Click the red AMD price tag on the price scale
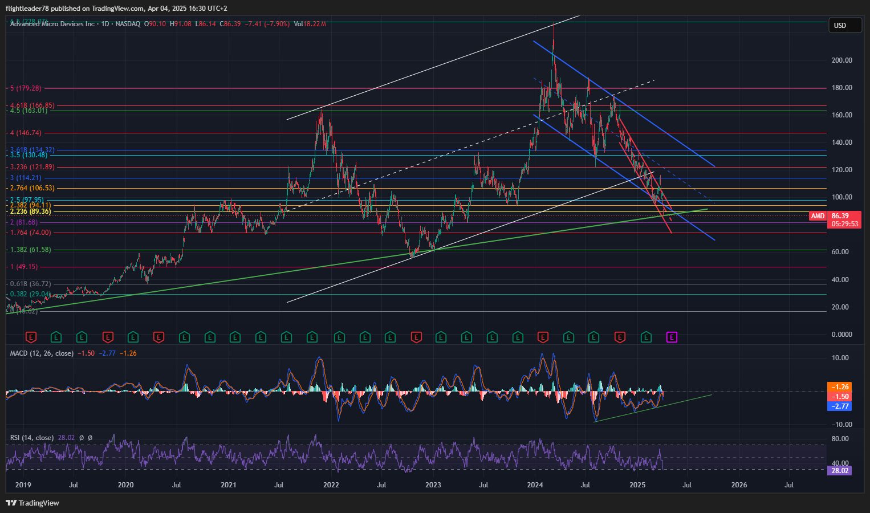Image resolution: width=870 pixels, height=513 pixels. click(818, 216)
